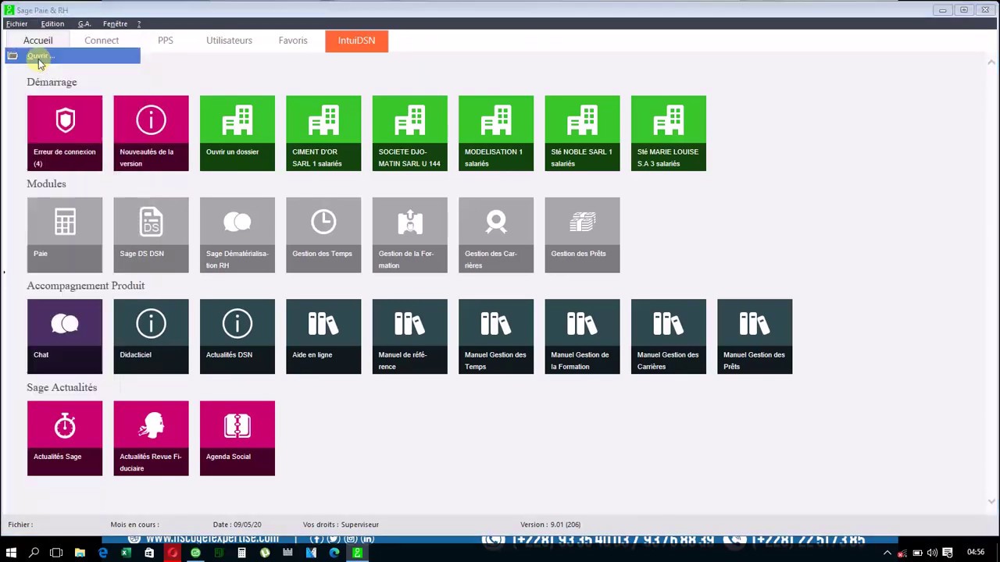Launch Sage Dématérialisation RH module
Screen dimensions: 1000x562
(237, 235)
